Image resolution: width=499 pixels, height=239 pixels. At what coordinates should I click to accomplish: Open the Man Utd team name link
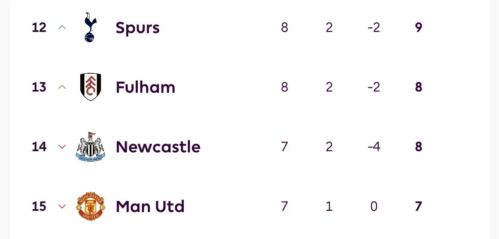click(x=150, y=206)
